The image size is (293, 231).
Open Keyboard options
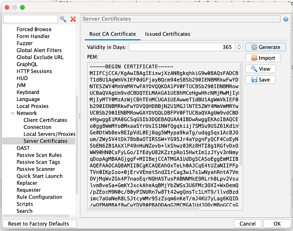click(28, 92)
